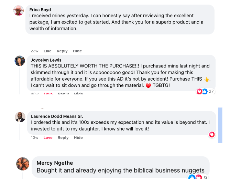Viewport: 230px width, 186px height.
Task: Reply to Laurence Dodd Means Sr.'s comment
Action: pyautogui.click(x=63, y=137)
